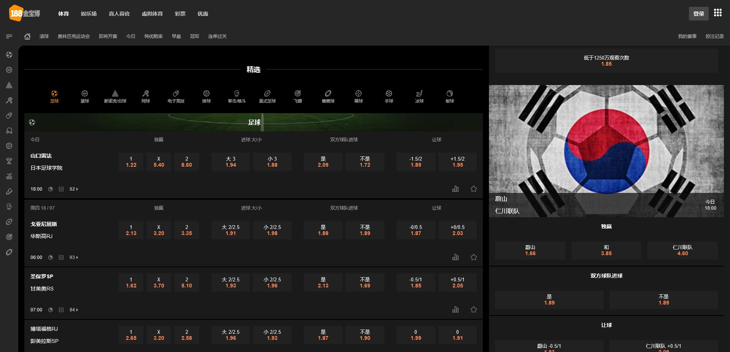Viewport: 730px width, 352px height.
Task: Expand the 84 markets for the 07:00 match
Action: click(x=74, y=310)
